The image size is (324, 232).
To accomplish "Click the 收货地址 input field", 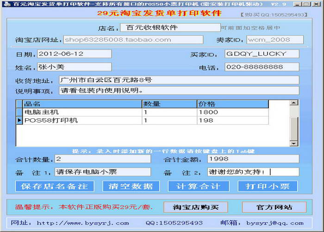I will tap(179, 80).
